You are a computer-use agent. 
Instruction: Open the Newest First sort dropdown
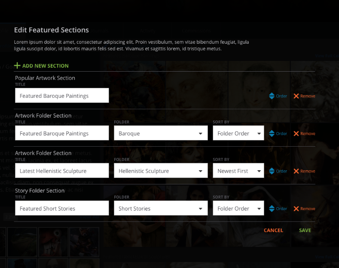(238, 171)
